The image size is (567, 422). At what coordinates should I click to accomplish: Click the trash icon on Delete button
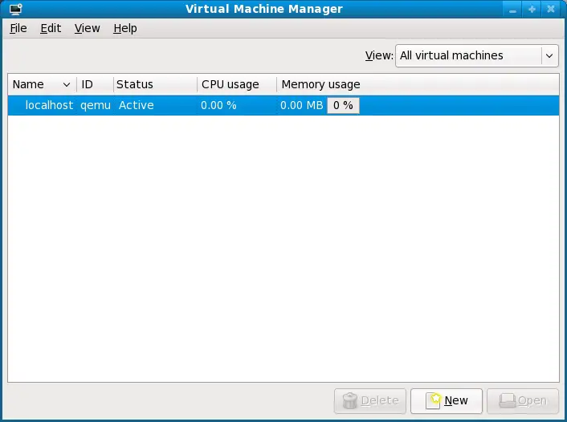(x=350, y=400)
